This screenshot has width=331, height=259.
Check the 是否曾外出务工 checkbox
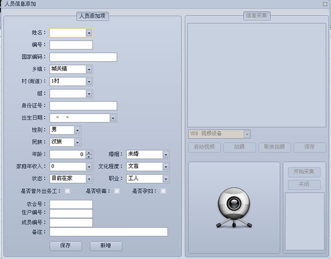tap(68, 191)
